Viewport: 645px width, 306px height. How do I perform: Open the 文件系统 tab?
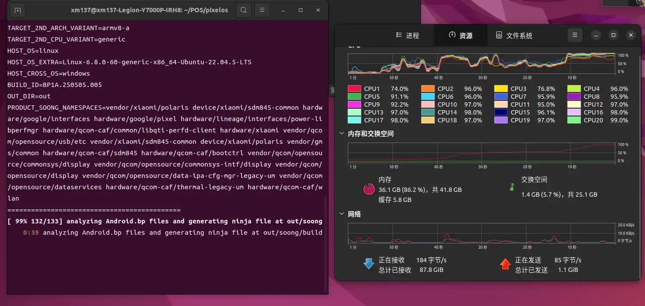pyautogui.click(x=514, y=35)
